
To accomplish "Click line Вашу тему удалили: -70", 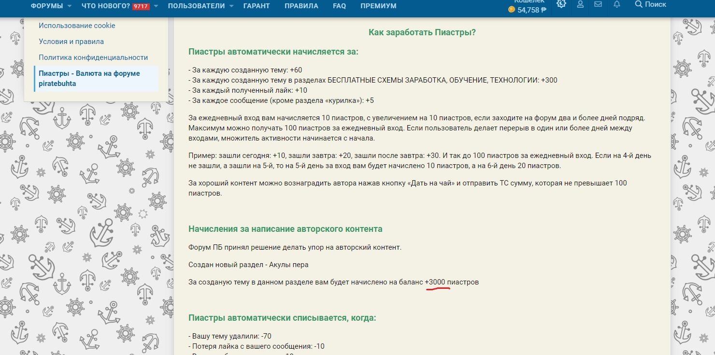I will 230,336.
